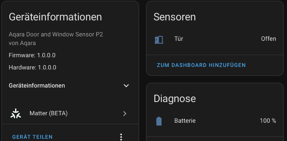Viewport: 287px width, 141px height.
Task: Click the battery icon in Diagnose
Action: coord(159,121)
